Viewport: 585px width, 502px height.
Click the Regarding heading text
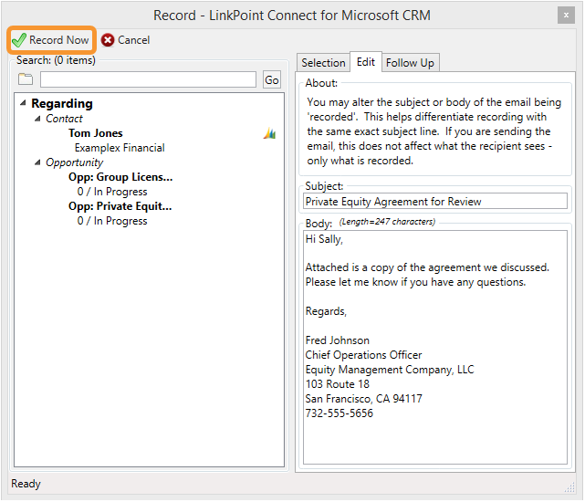click(x=62, y=103)
